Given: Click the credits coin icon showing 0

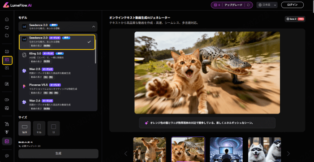Looking at the screenshot, I should tap(215, 5).
